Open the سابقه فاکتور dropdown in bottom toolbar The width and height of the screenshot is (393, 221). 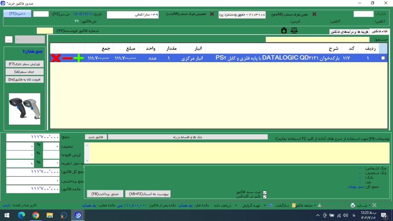pos(303,206)
